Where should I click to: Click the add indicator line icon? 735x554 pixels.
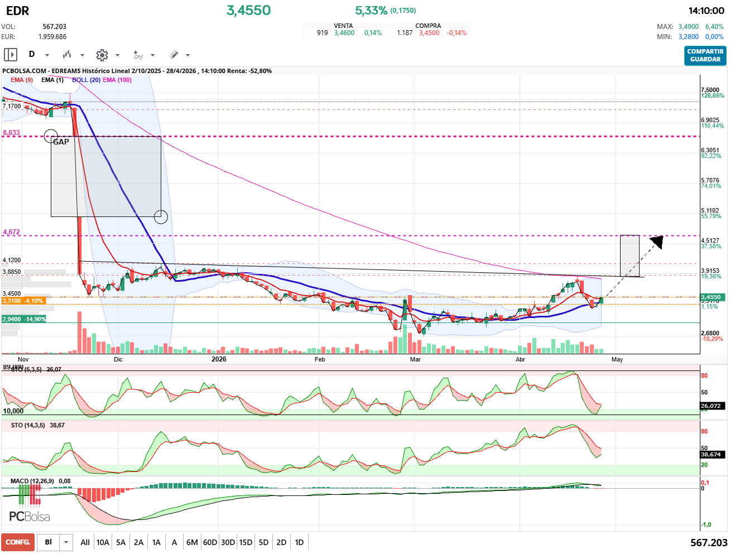[138, 55]
